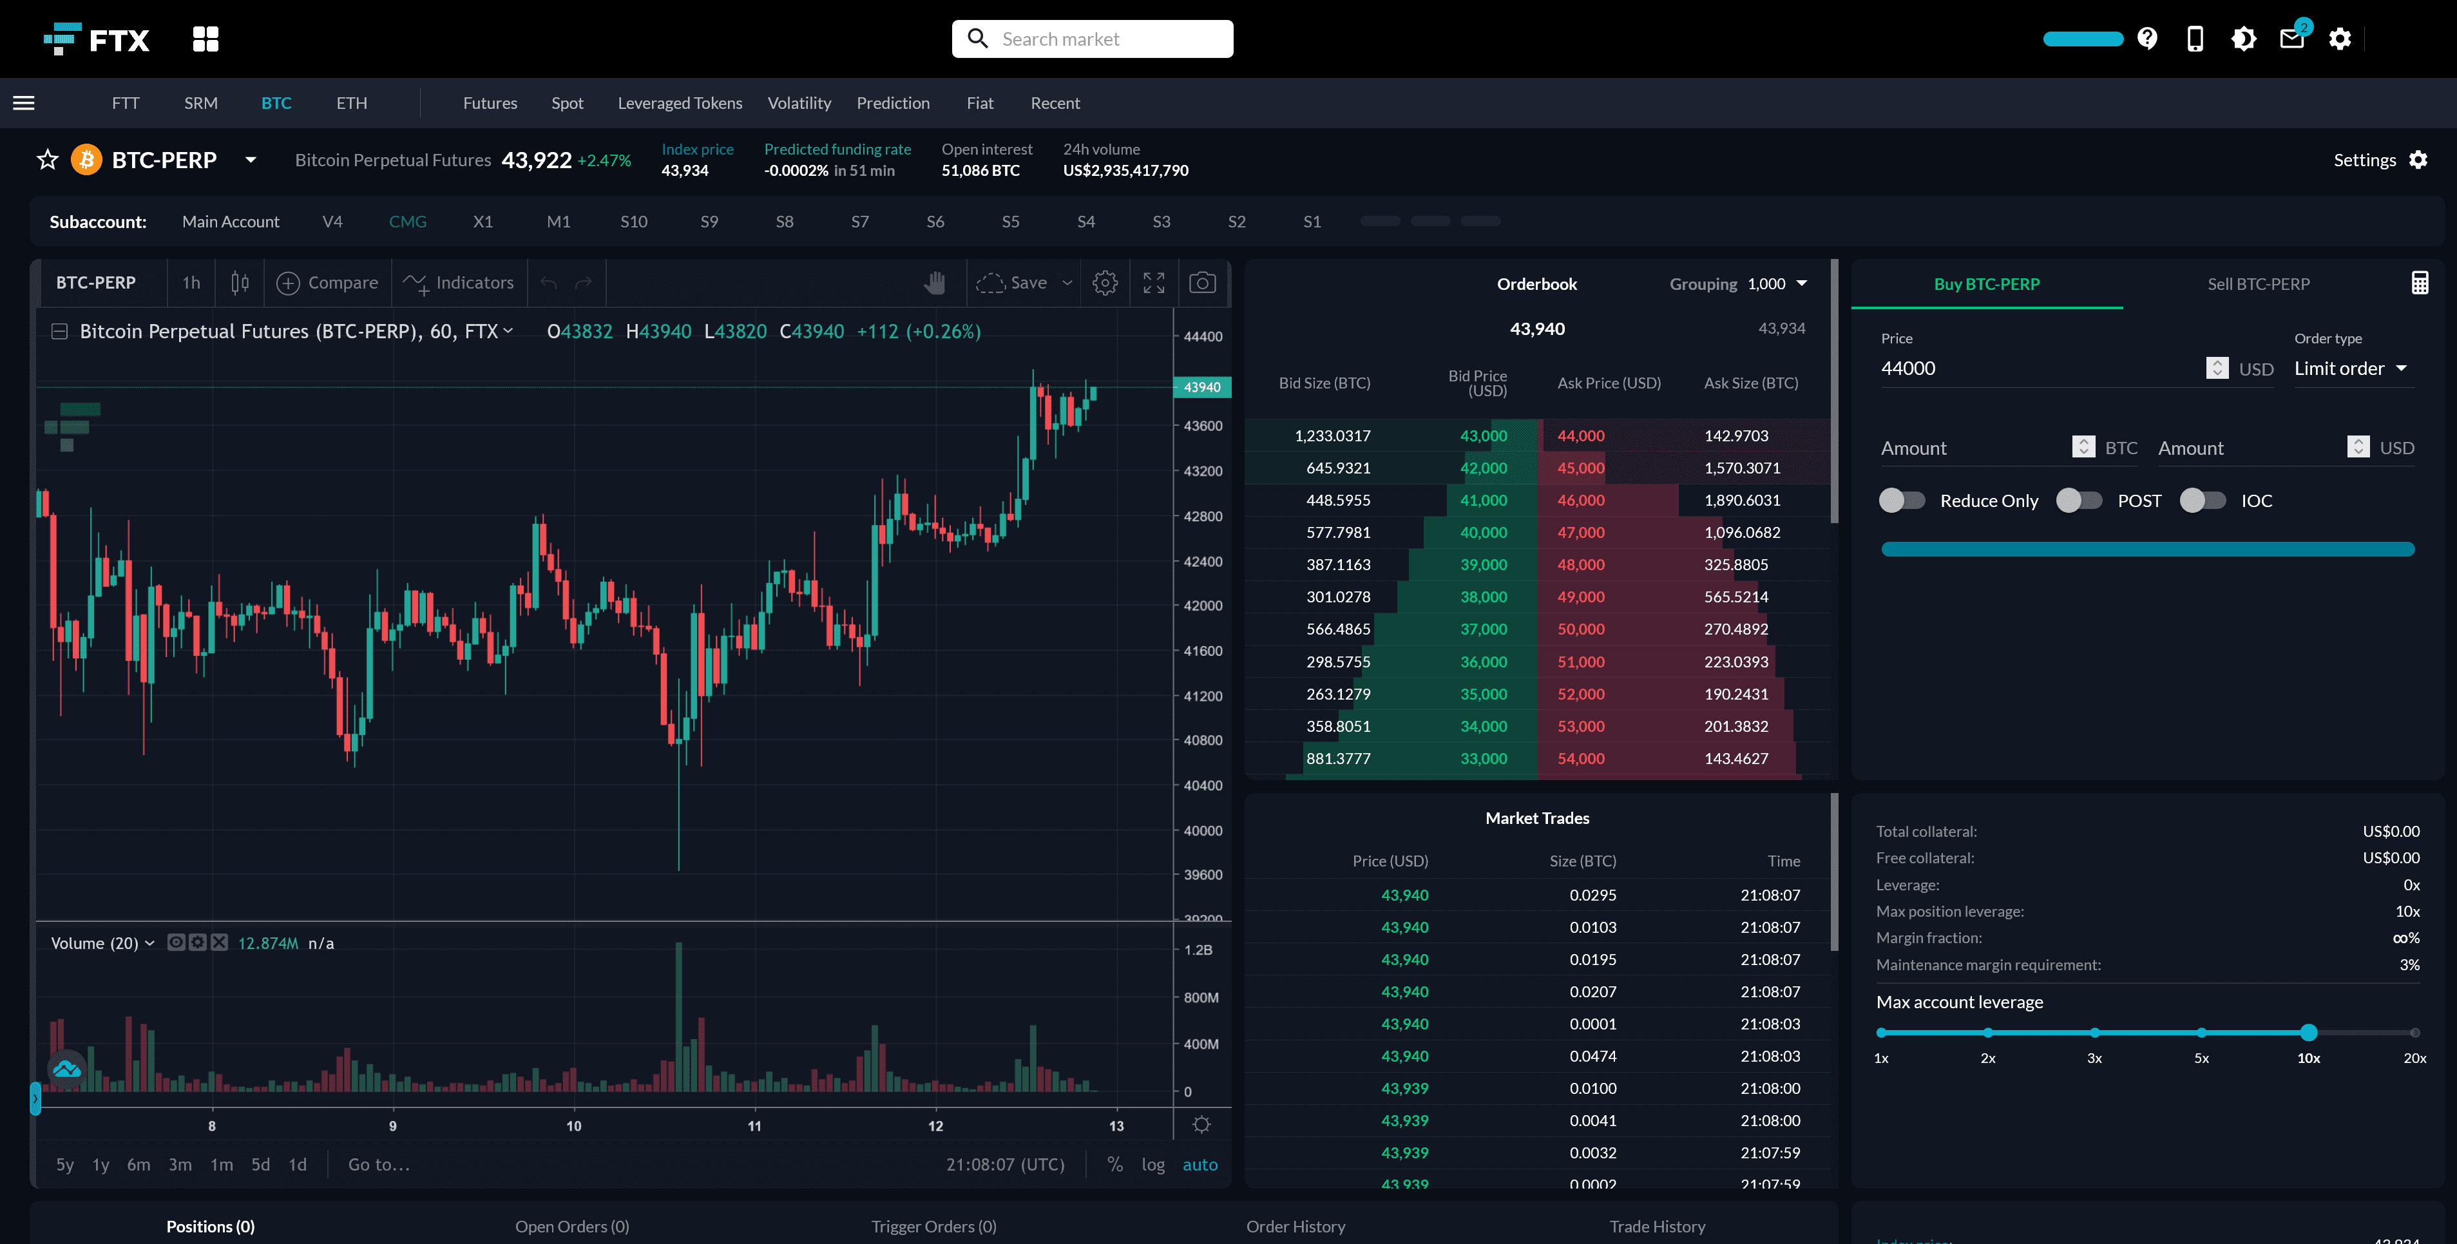Viewport: 2457px width, 1244px height.
Task: Favorite BTC-PERP with the star icon
Action: 48,159
